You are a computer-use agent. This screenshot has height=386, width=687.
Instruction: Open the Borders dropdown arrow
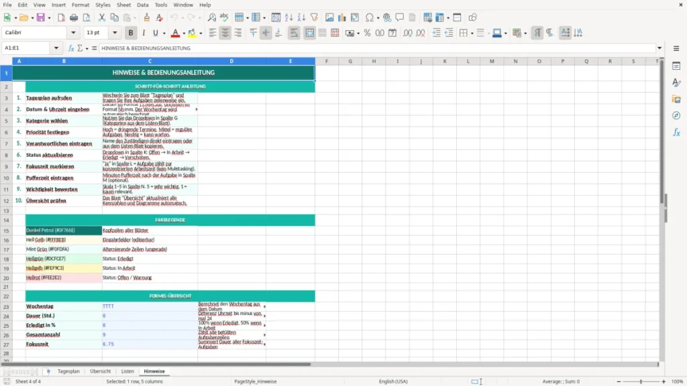pos(472,34)
